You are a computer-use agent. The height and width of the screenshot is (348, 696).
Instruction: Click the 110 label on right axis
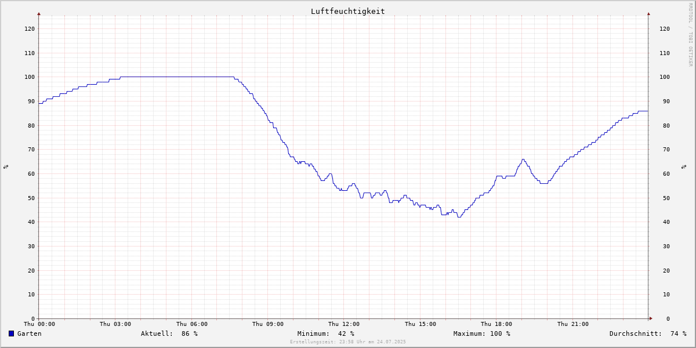[x=665, y=53]
